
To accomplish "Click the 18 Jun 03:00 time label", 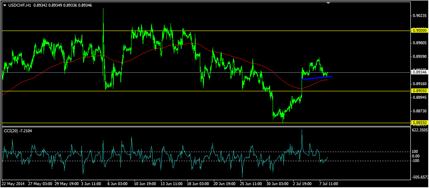I will coord(198,184).
